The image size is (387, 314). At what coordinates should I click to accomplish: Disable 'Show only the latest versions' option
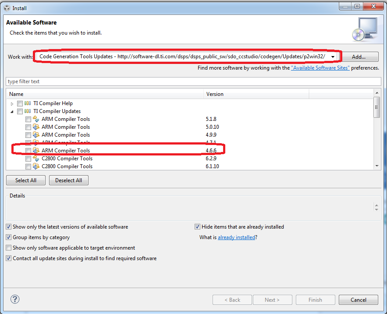(x=9, y=227)
